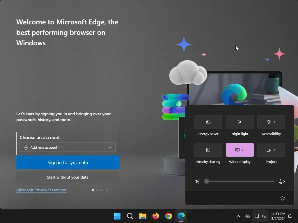Click the Nearby sharing label
This screenshot has width=298, height=223.
(x=208, y=162)
